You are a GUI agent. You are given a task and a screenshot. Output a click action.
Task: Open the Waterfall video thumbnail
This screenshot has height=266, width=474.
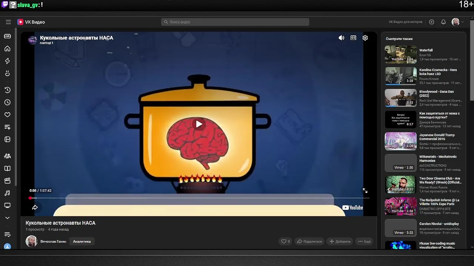point(401,54)
